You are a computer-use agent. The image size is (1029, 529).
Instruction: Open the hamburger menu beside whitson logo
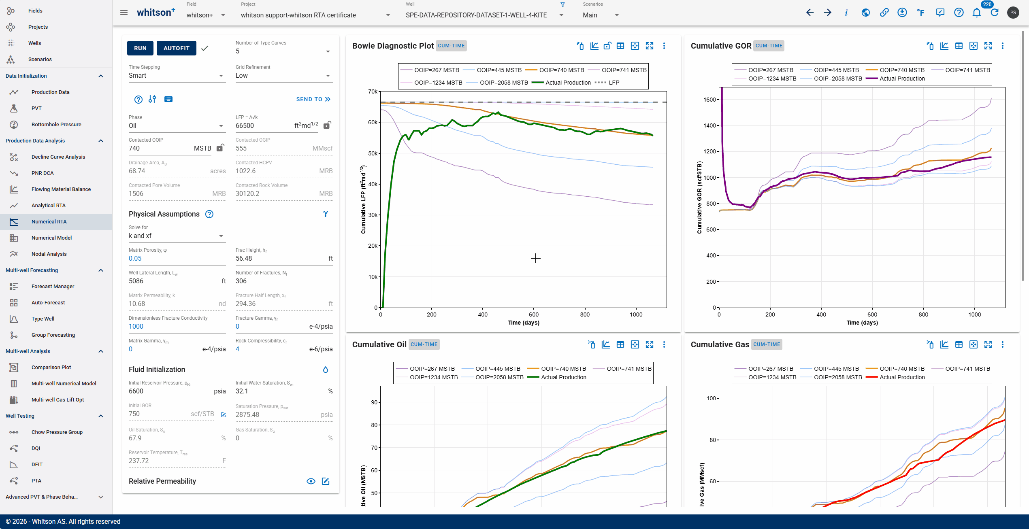click(x=124, y=13)
